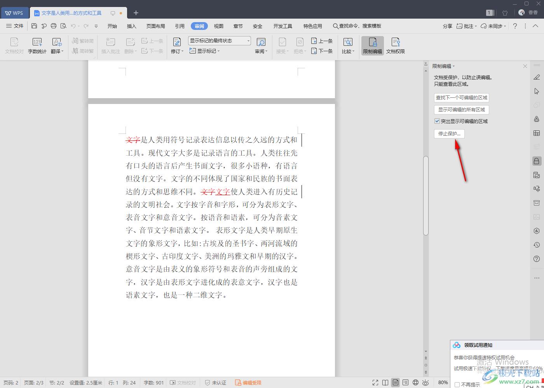Click the Print icon
The height and width of the screenshot is (388, 544).
tap(54, 26)
